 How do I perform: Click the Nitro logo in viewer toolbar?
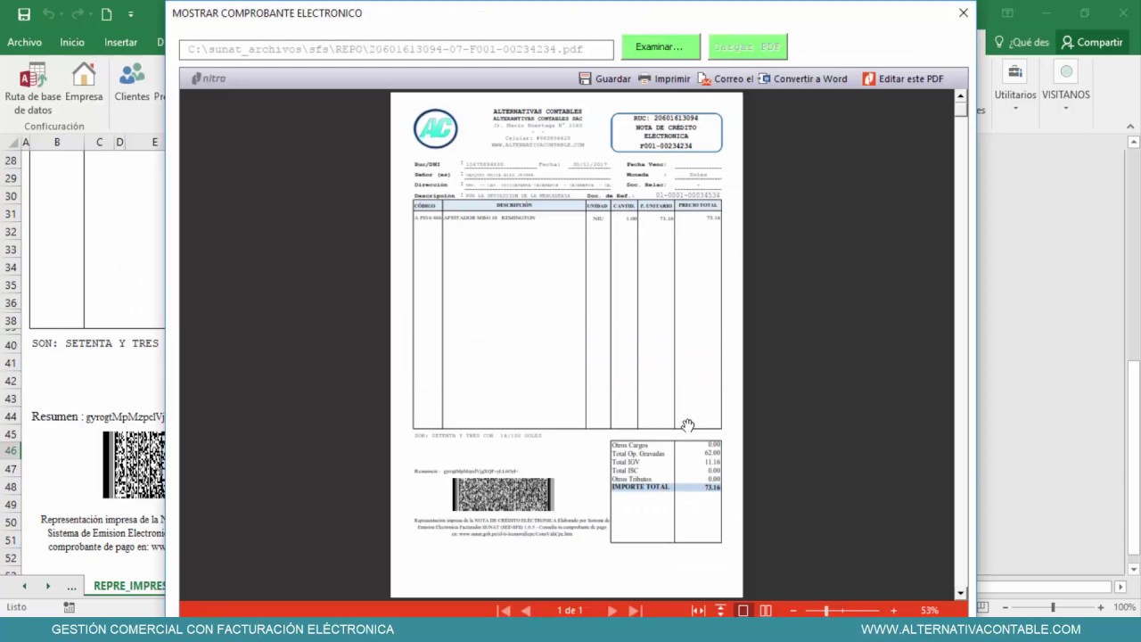point(209,78)
